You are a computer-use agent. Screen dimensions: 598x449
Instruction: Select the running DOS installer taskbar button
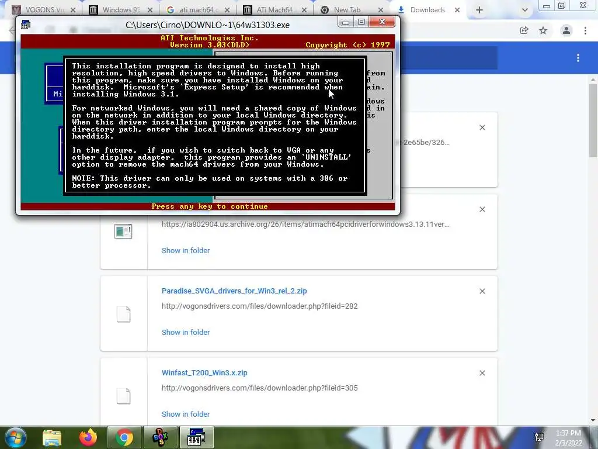(196, 437)
